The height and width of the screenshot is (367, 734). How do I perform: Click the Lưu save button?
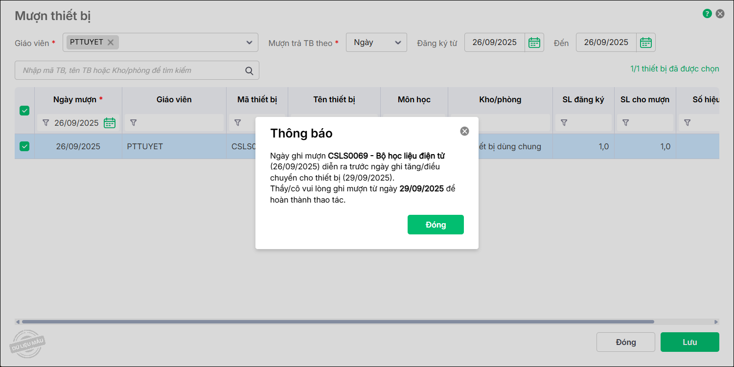[689, 342]
